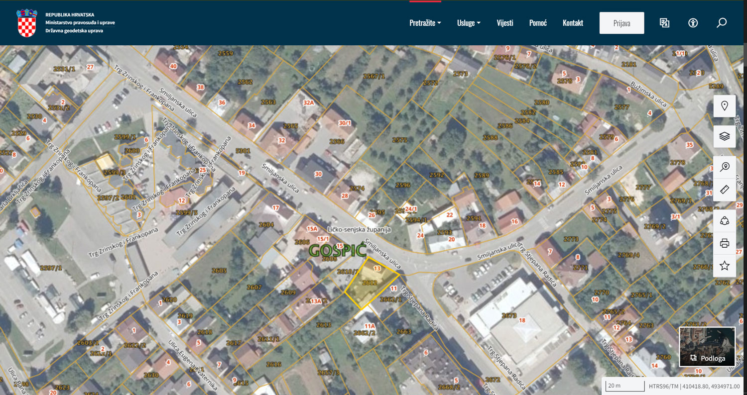Go to the Pomoć menu item
Screen dimensions: 747x395
pyautogui.click(x=538, y=23)
